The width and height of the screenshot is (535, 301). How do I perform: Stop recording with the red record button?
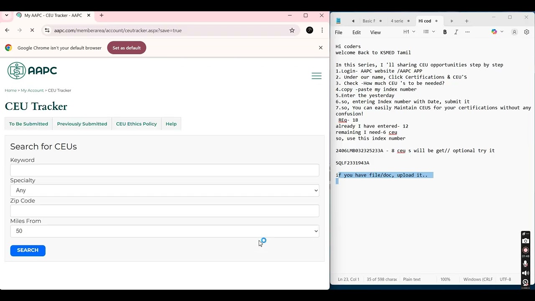click(x=525, y=250)
